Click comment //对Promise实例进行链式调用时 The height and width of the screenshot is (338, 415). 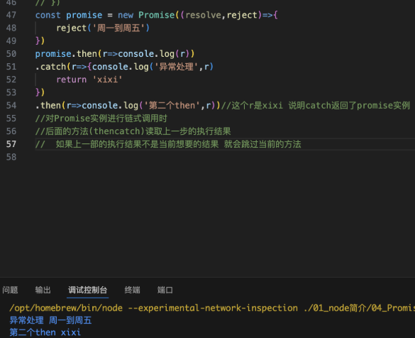click(x=101, y=119)
